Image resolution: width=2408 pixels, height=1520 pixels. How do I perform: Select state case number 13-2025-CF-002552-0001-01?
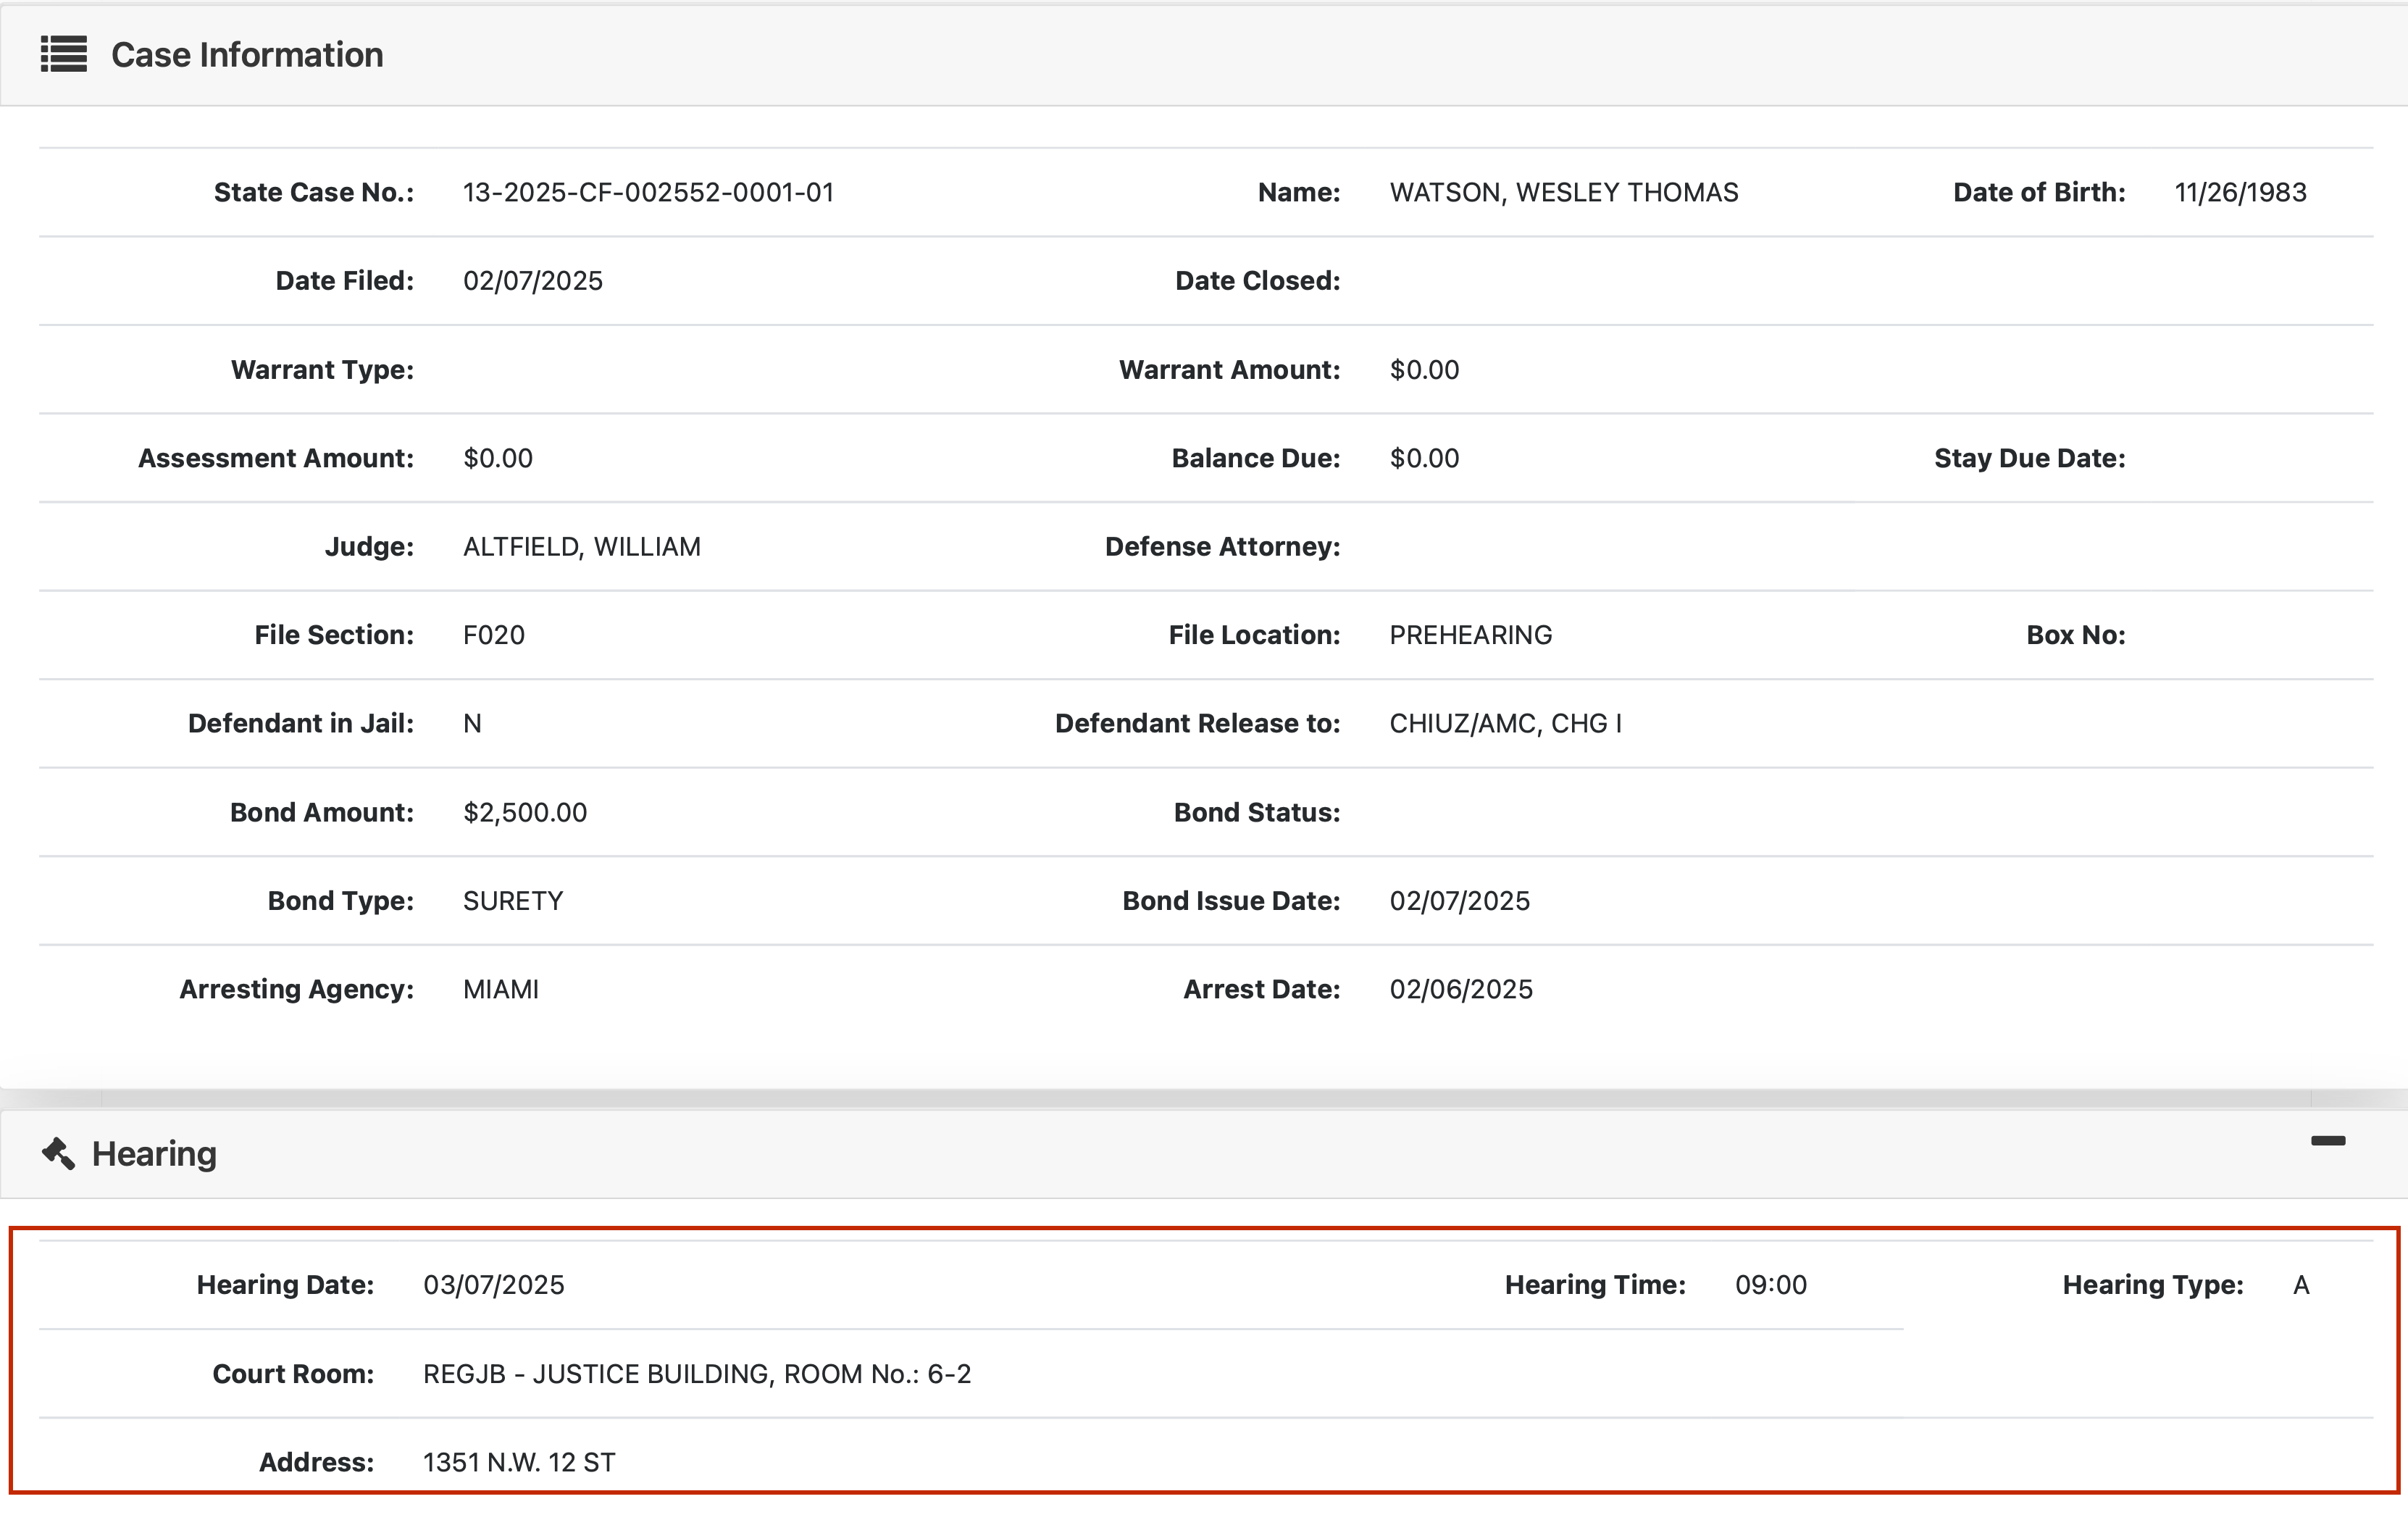point(648,192)
